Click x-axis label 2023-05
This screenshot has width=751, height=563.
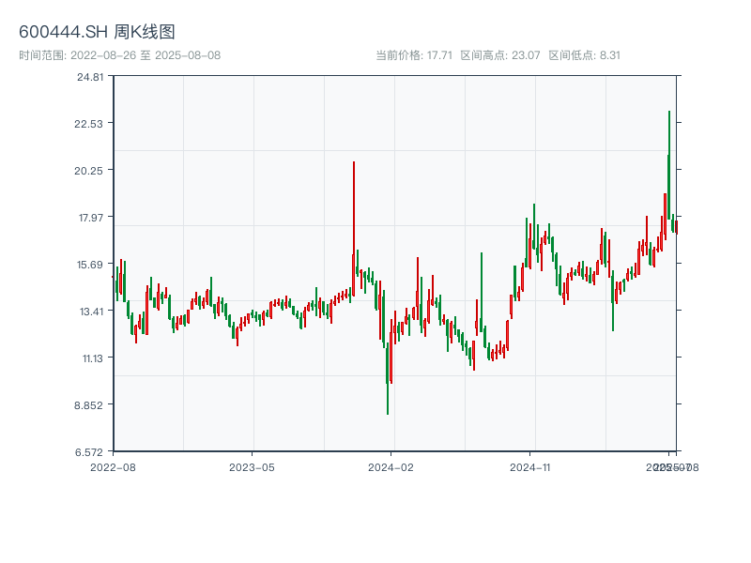tap(252, 467)
